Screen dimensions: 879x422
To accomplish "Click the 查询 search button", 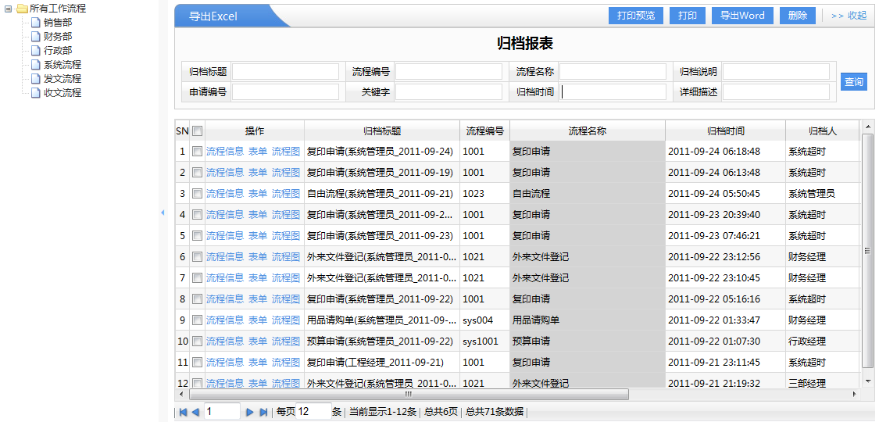I will (x=854, y=82).
